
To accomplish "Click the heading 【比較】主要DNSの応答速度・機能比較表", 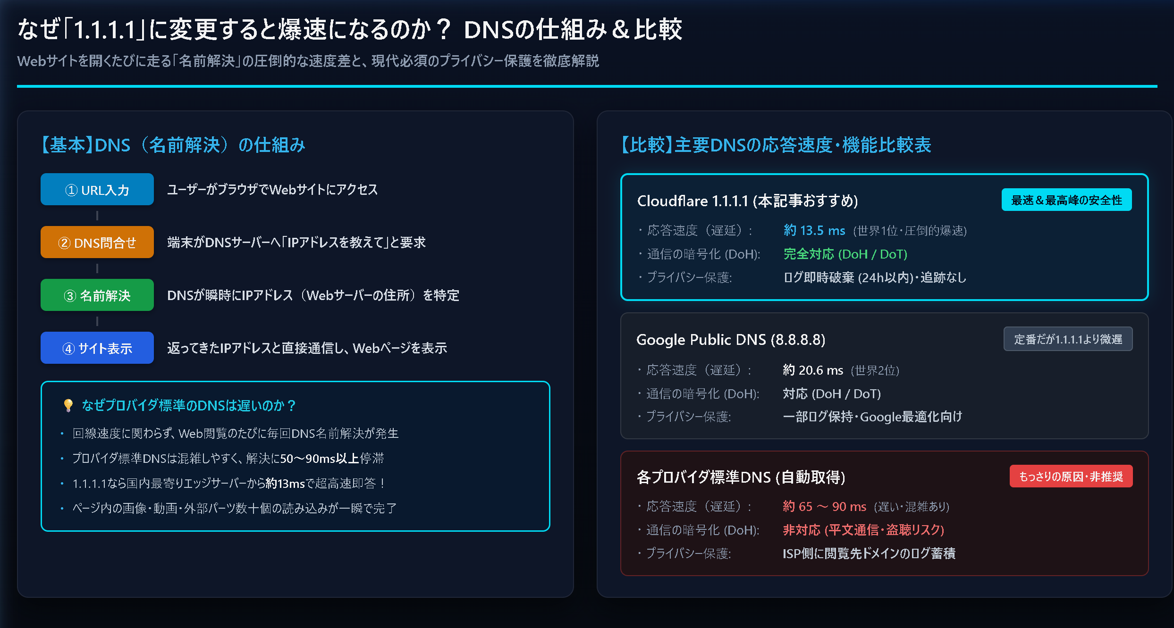I will tap(776, 145).
